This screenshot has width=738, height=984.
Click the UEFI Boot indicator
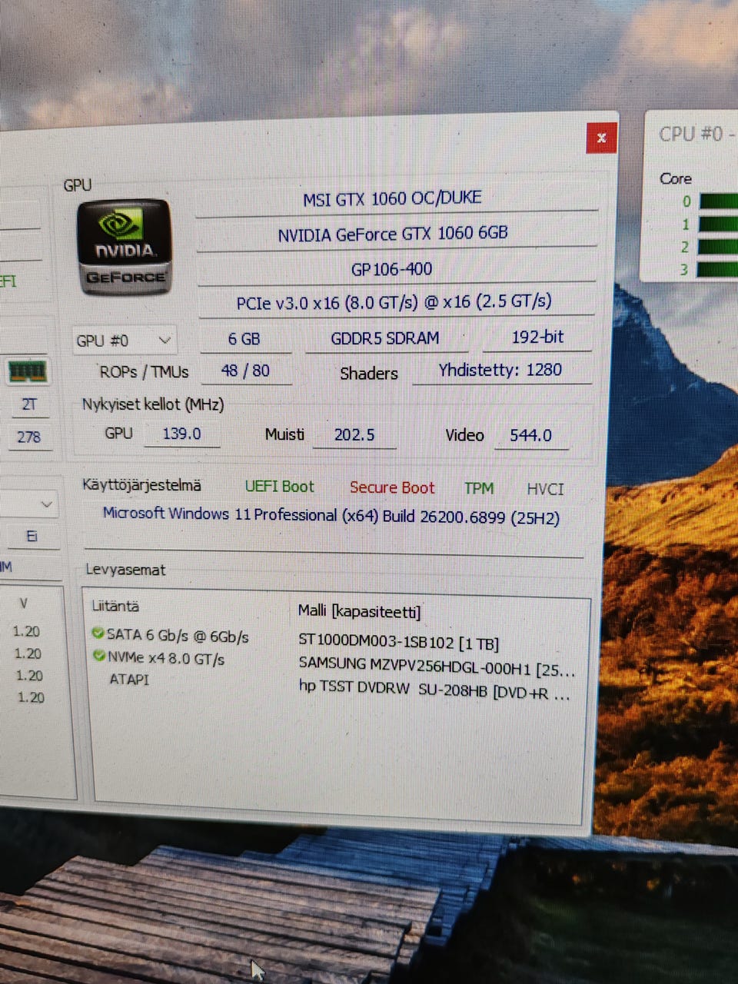[280, 487]
